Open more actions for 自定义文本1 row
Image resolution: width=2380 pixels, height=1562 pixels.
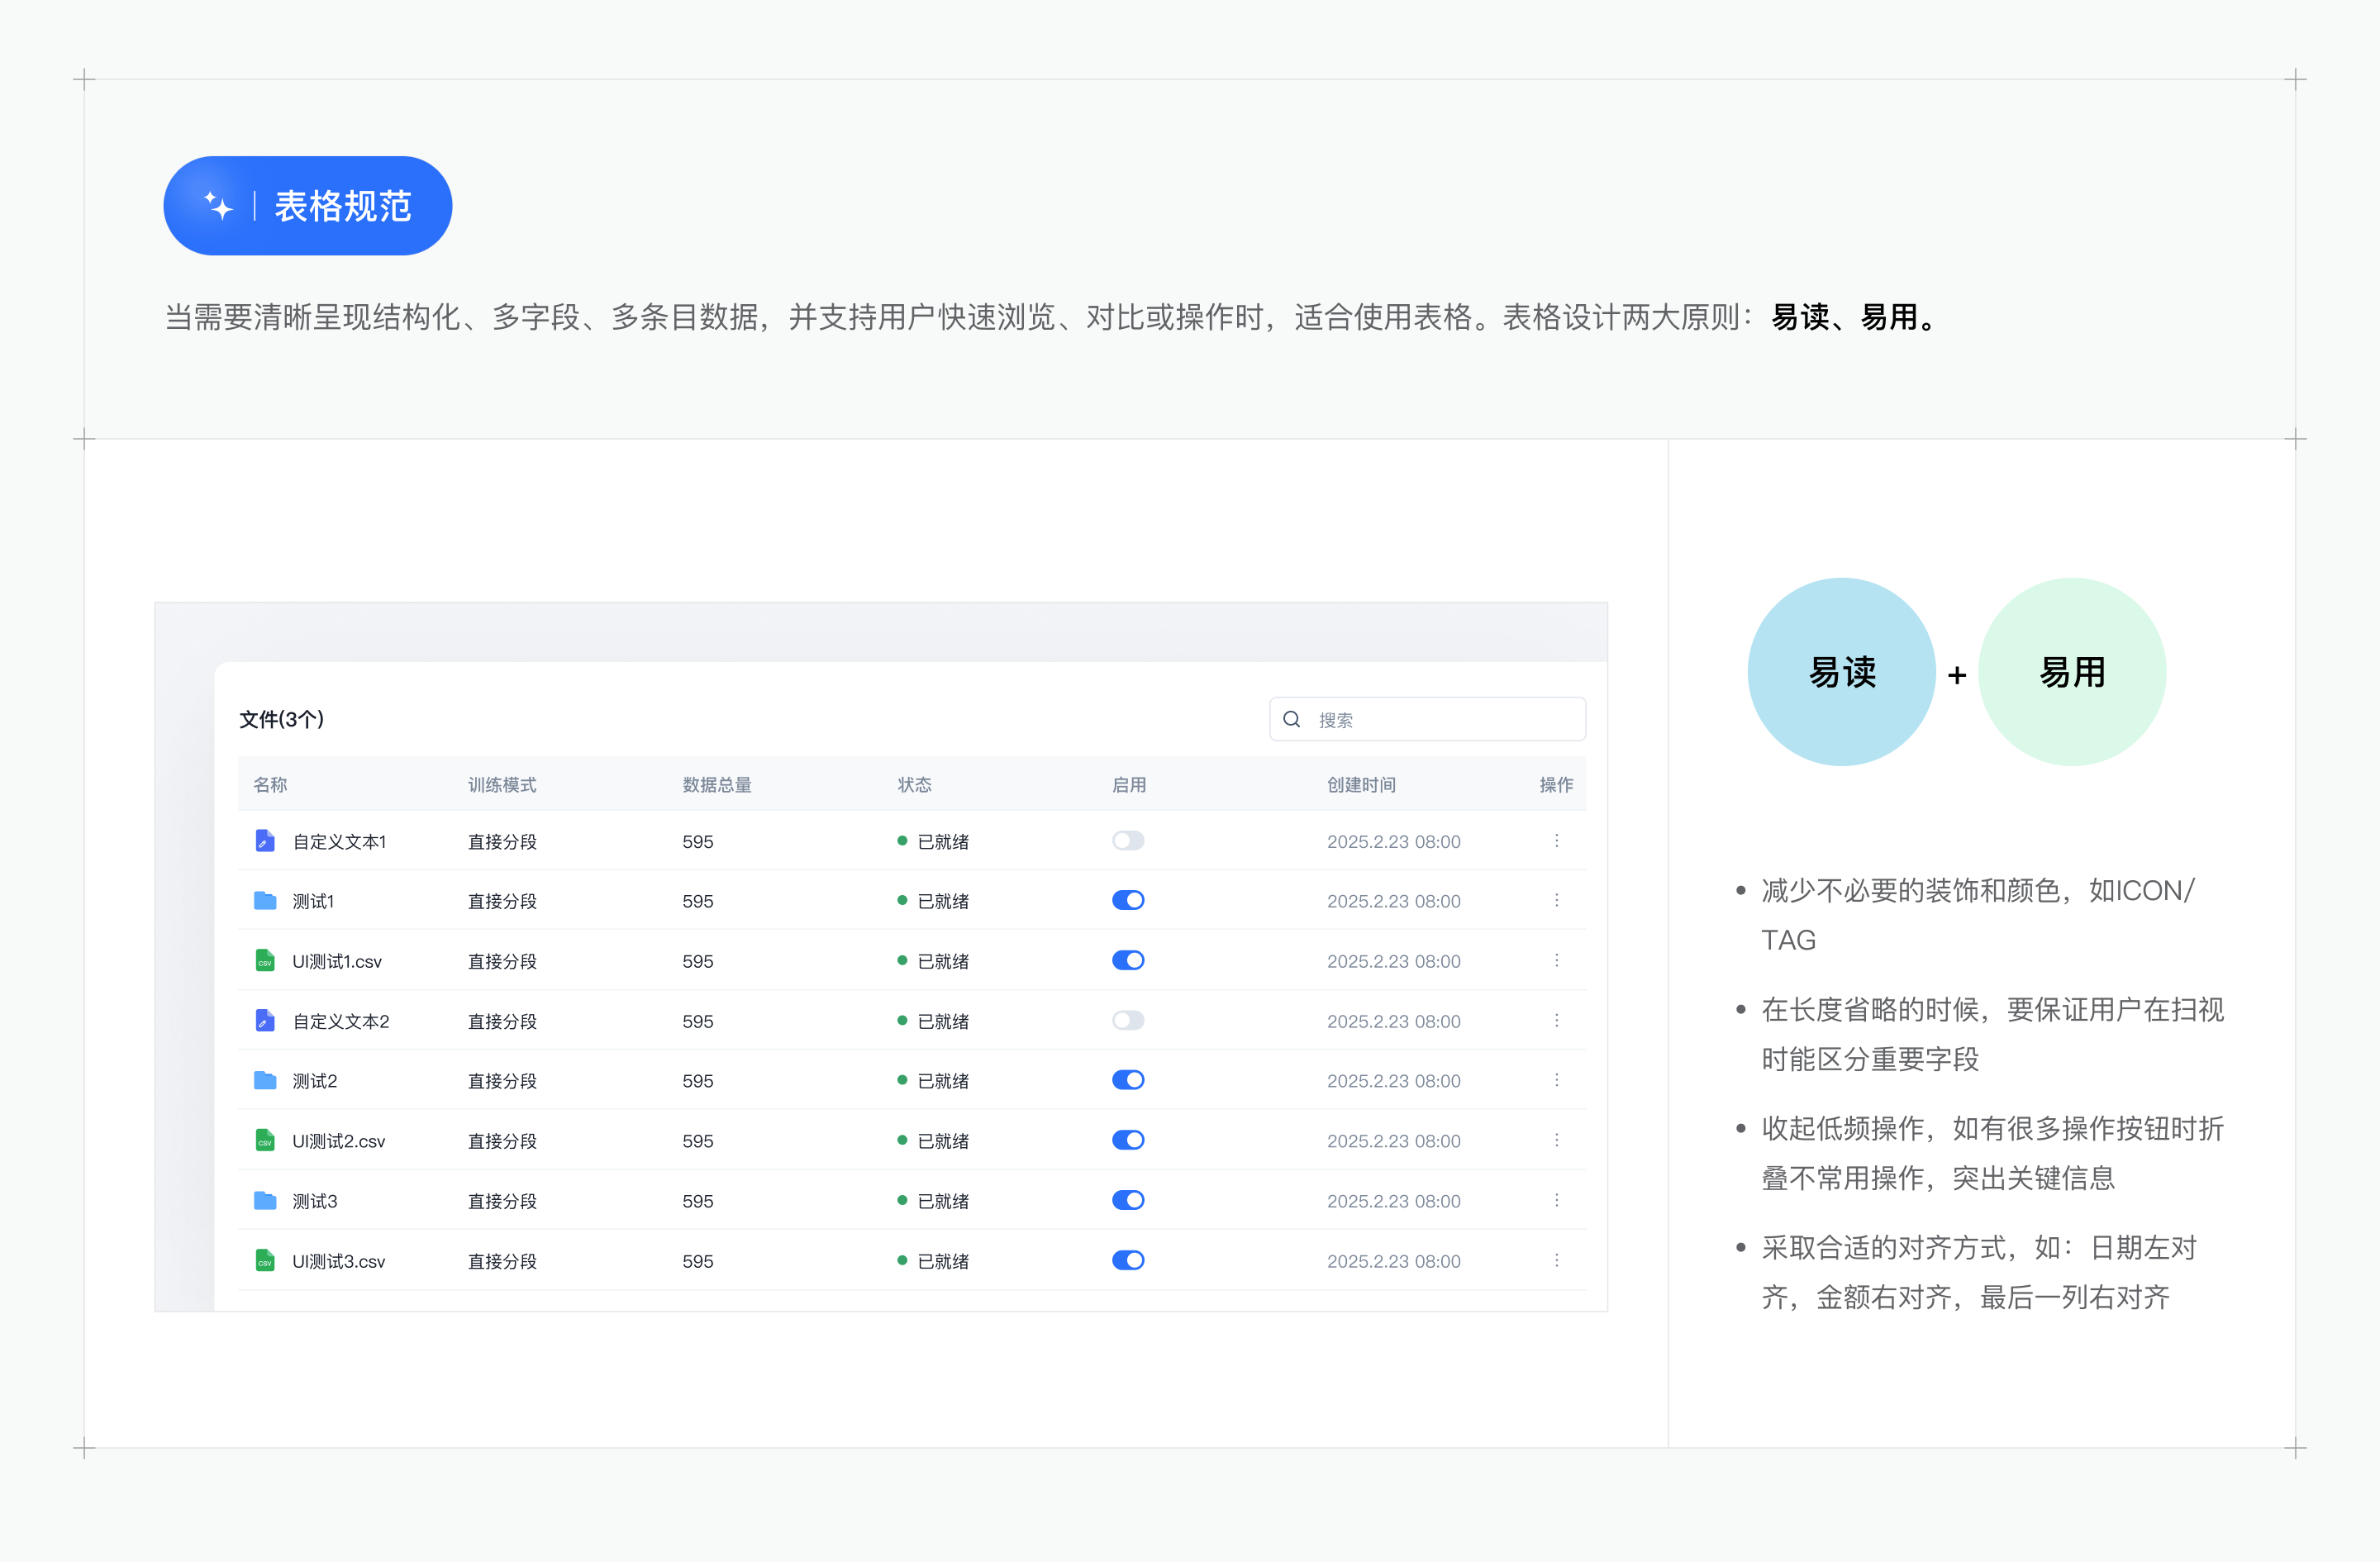tap(1556, 841)
